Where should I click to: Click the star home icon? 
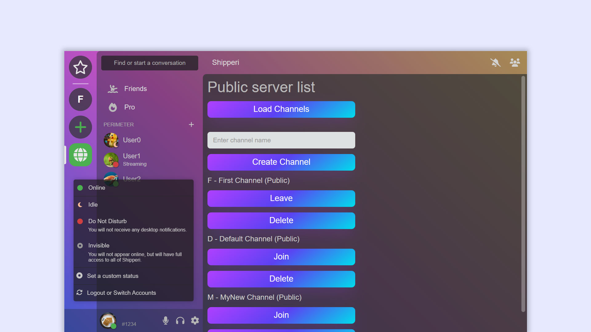pyautogui.click(x=80, y=67)
